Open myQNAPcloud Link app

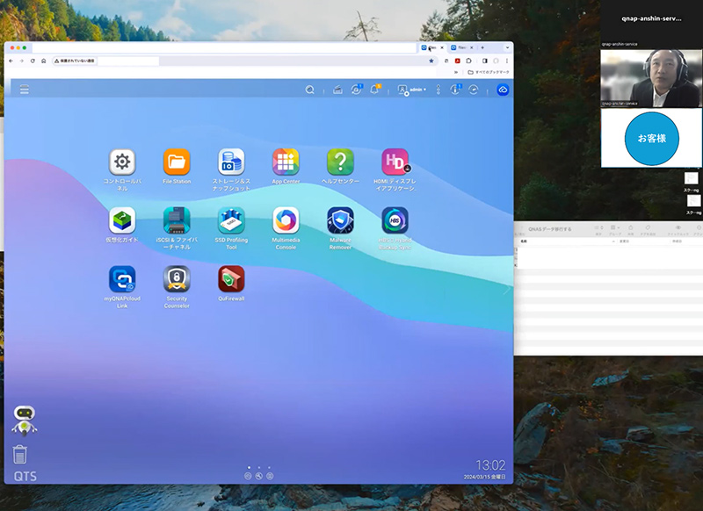(x=122, y=279)
